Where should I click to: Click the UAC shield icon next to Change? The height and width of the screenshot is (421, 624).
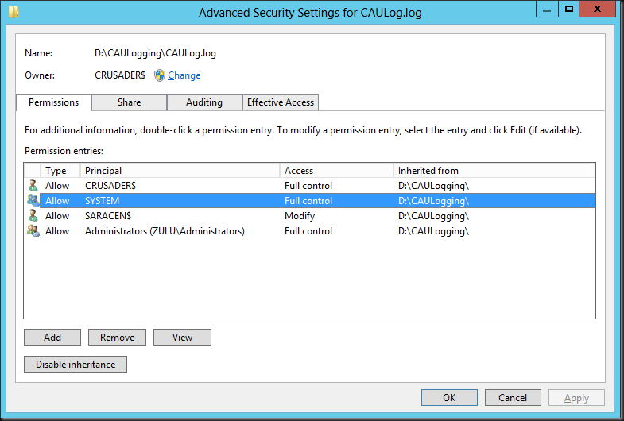pyautogui.click(x=160, y=75)
